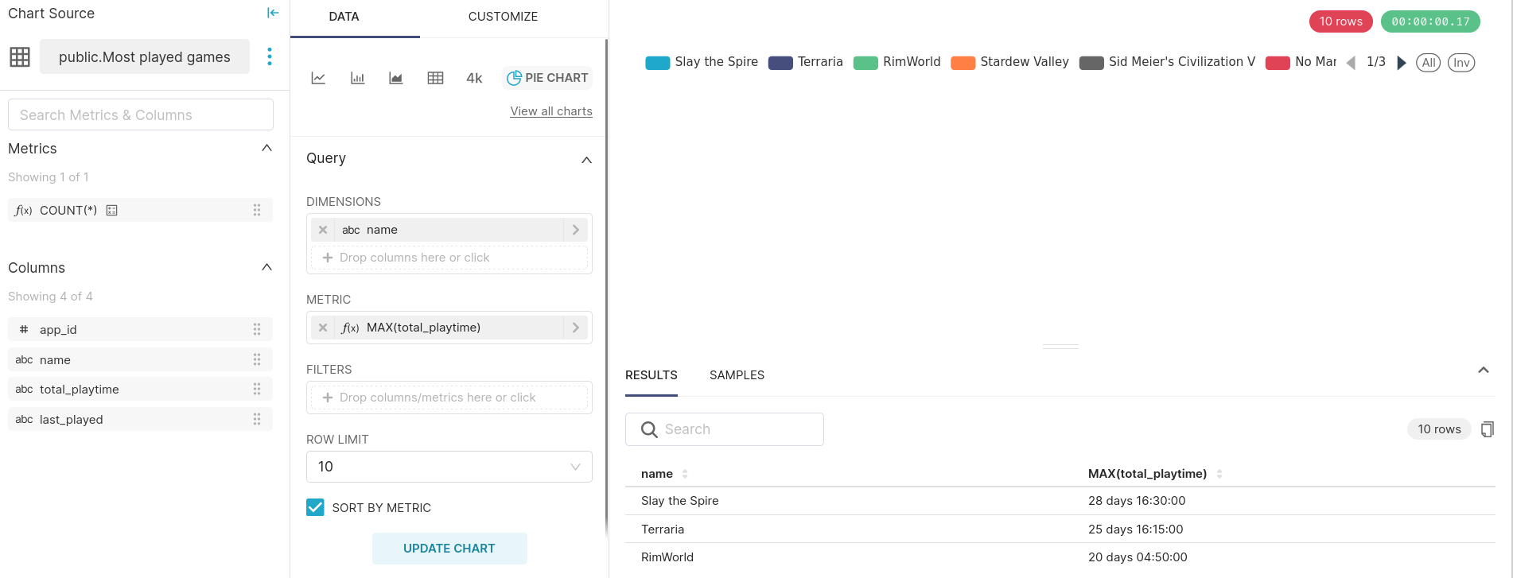Toggle Terraria legend swatch
This screenshot has width=1513, height=578.
[780, 63]
